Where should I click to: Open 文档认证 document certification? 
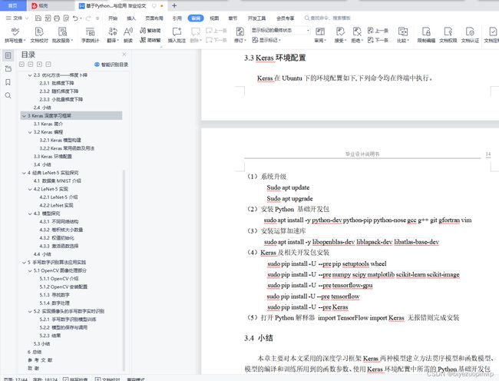click(470, 35)
